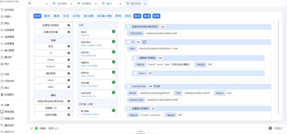The width and height of the screenshot is (287, 134).
Task: Check the InterfaceTask b6 block checkbox
Action: pos(129,86)
